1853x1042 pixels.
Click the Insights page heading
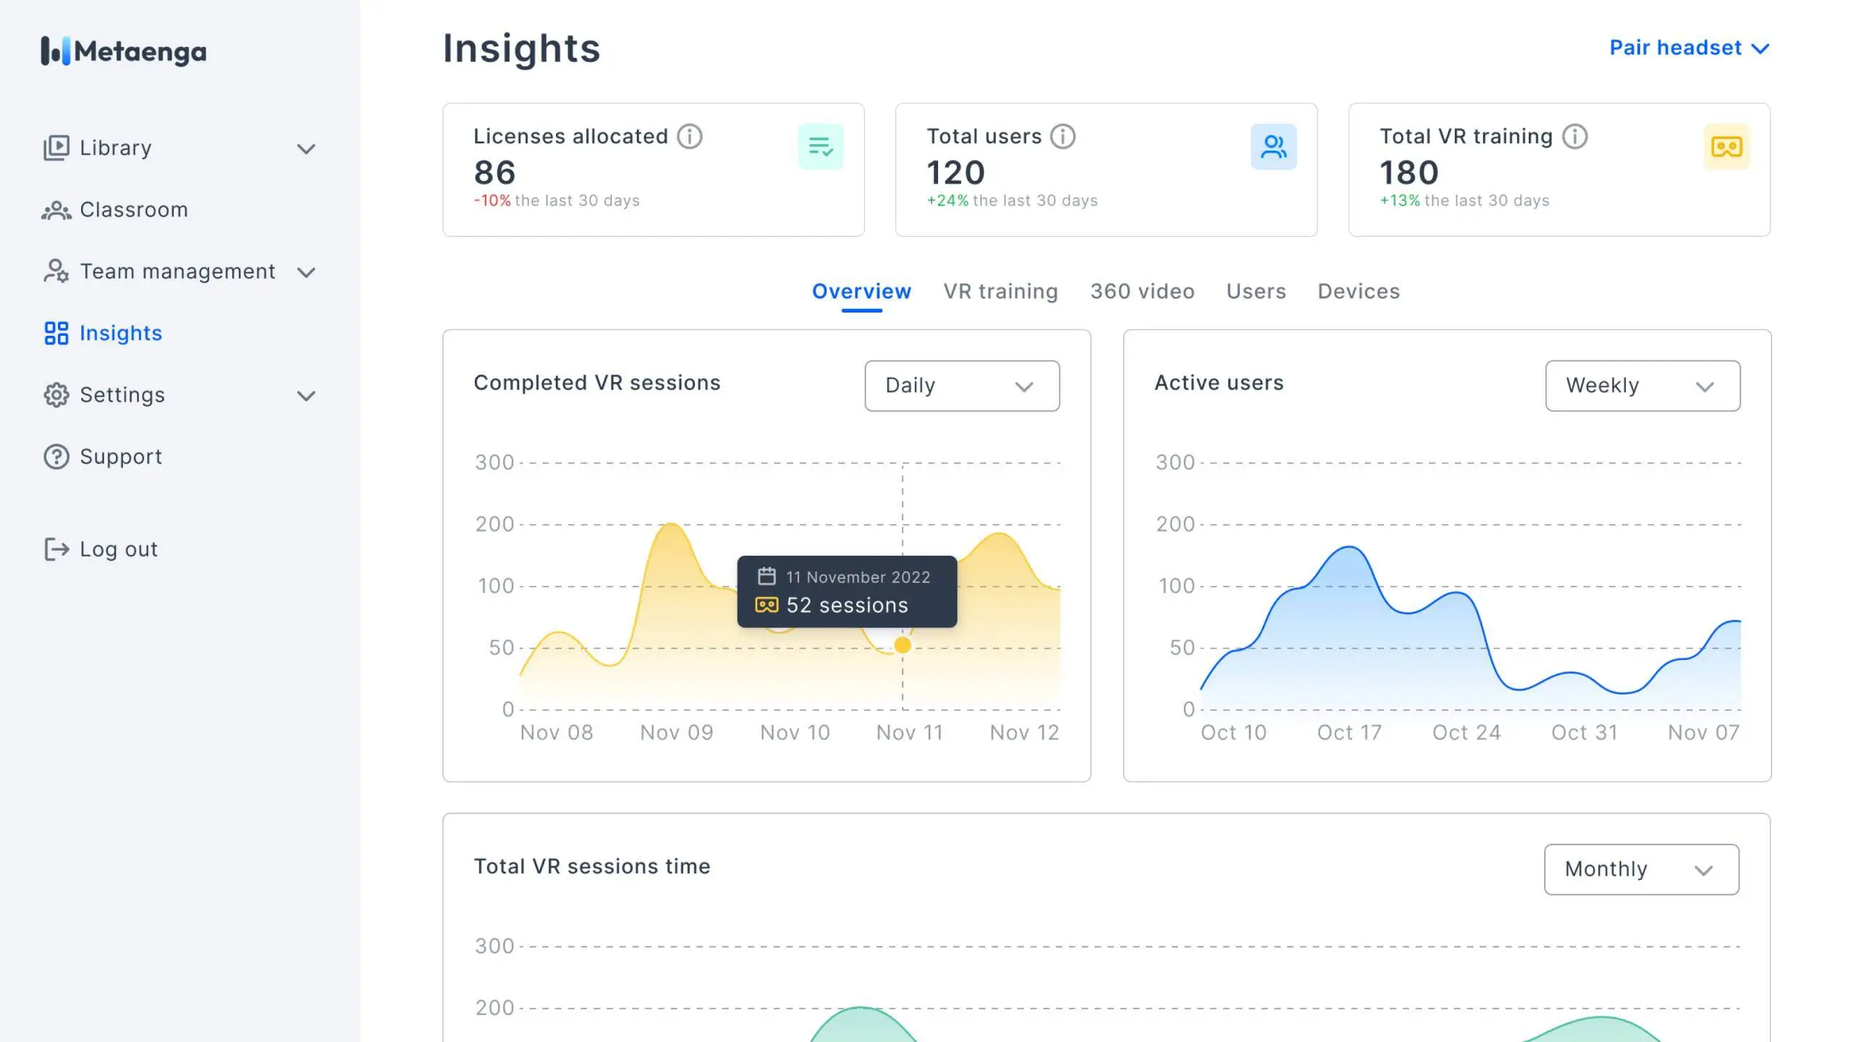[521, 48]
